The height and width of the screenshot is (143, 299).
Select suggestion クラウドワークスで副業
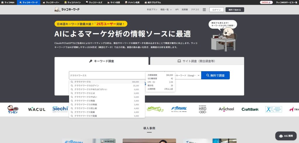107,116
